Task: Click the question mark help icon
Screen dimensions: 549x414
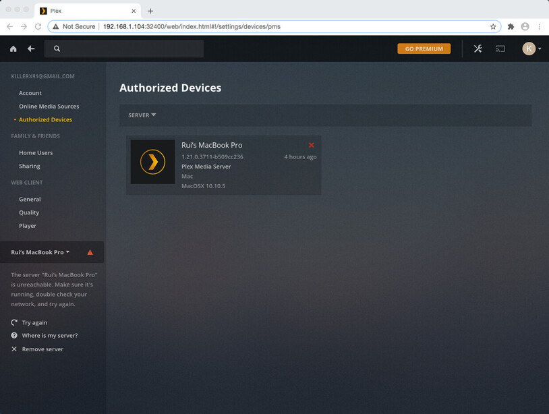Action: [14, 335]
